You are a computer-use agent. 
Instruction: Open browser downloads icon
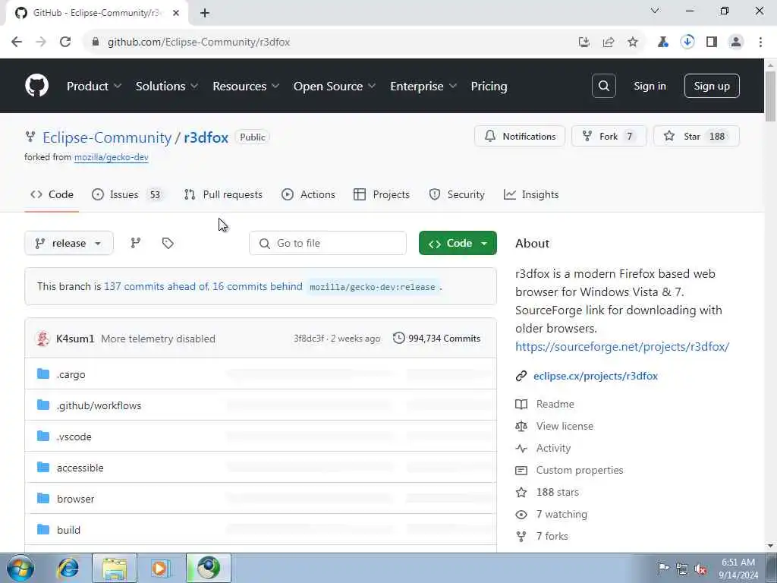point(687,42)
